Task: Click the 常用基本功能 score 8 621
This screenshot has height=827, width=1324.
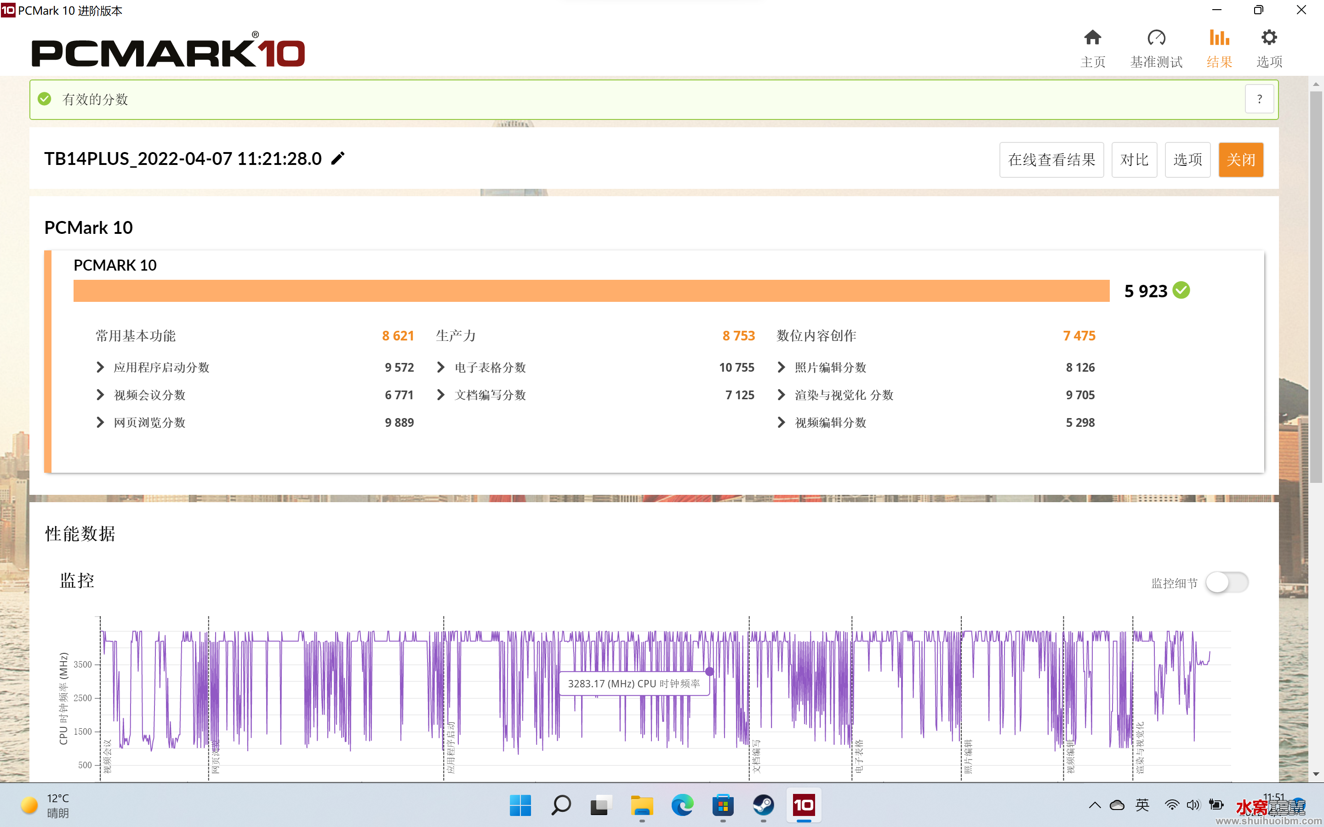Action: (x=398, y=336)
